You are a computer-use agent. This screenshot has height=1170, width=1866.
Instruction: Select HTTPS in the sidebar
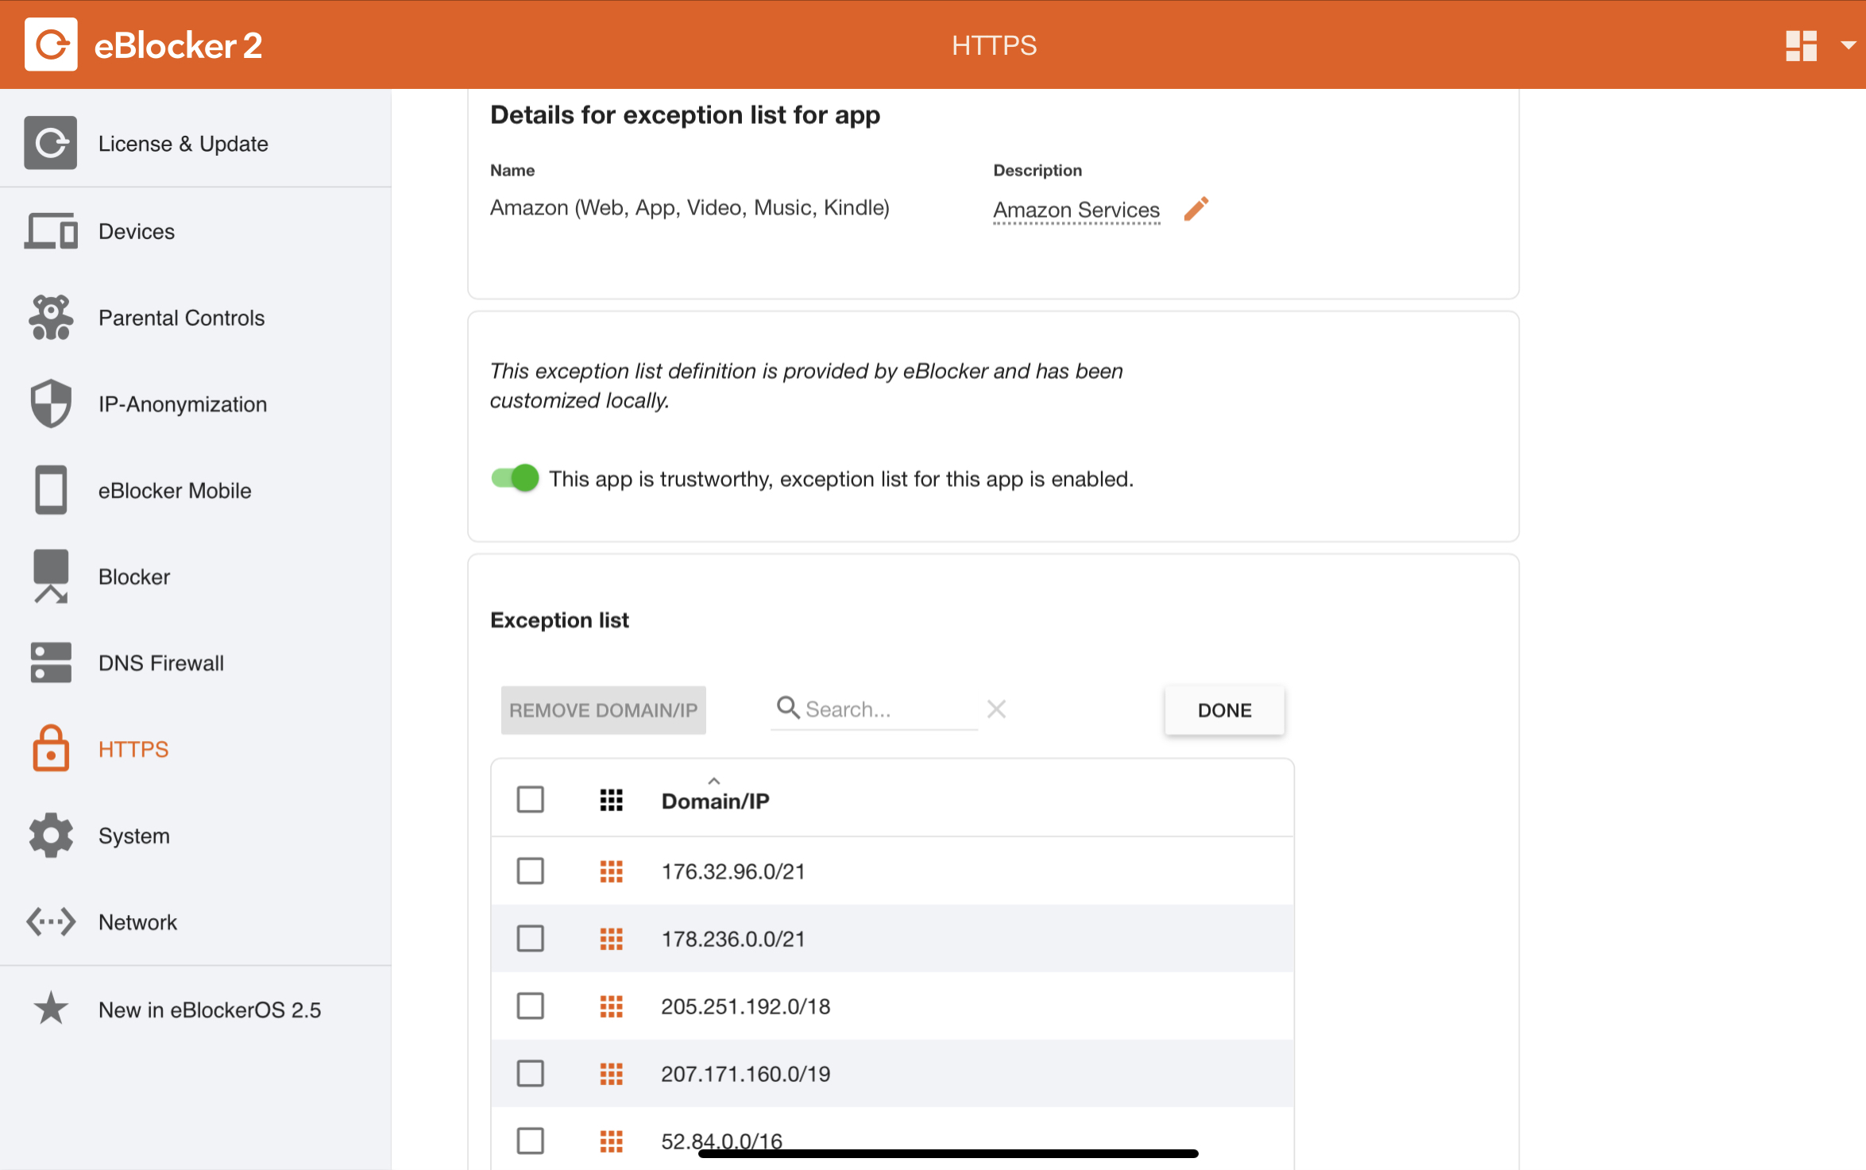[x=133, y=749]
